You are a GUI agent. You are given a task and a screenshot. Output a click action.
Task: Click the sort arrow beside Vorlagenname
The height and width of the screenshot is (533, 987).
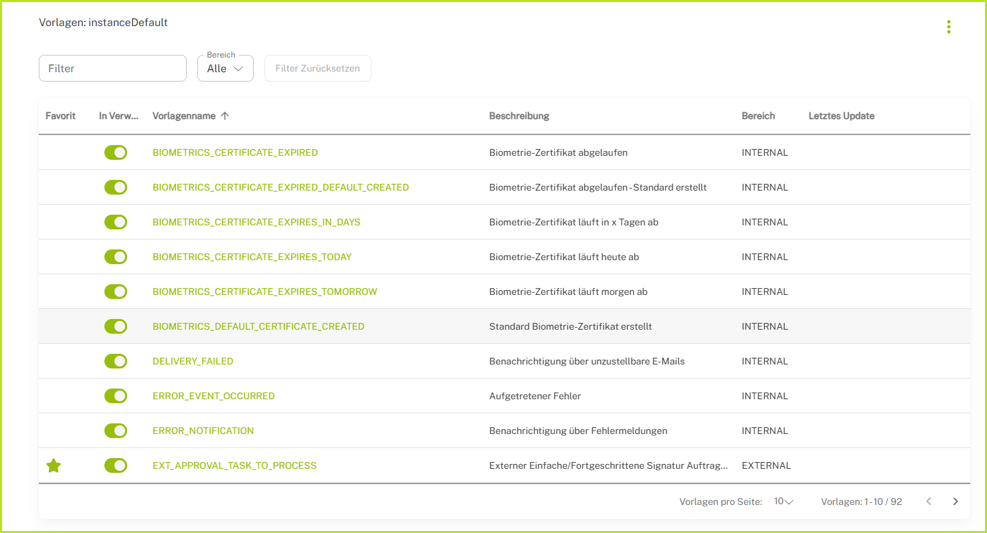(x=225, y=116)
